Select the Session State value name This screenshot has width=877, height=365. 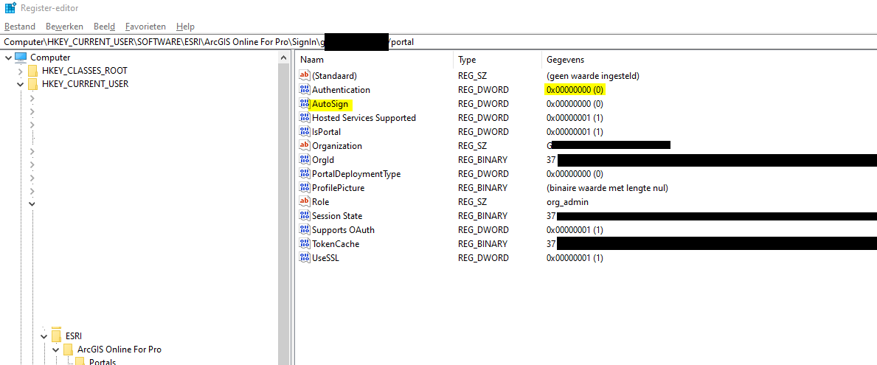coord(336,215)
